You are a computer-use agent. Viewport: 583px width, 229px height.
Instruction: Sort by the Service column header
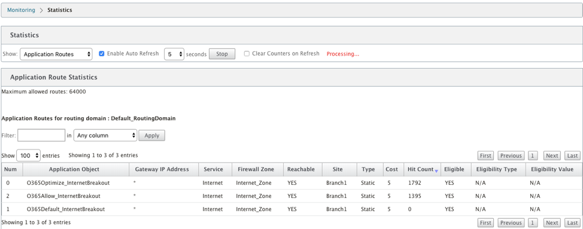pos(215,169)
